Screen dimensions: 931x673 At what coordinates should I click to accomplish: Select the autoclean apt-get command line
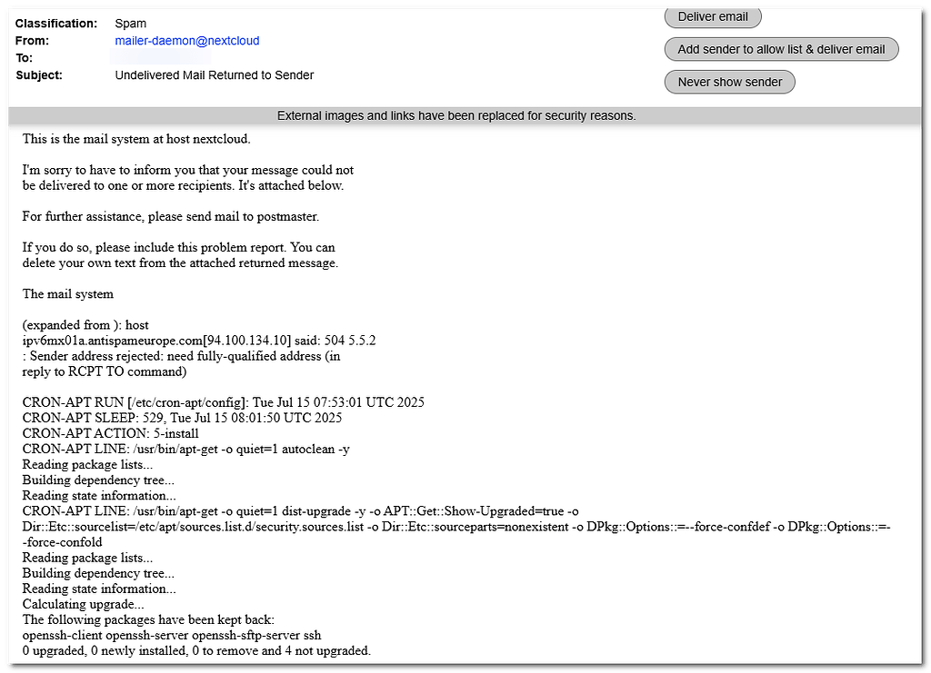coord(191,449)
